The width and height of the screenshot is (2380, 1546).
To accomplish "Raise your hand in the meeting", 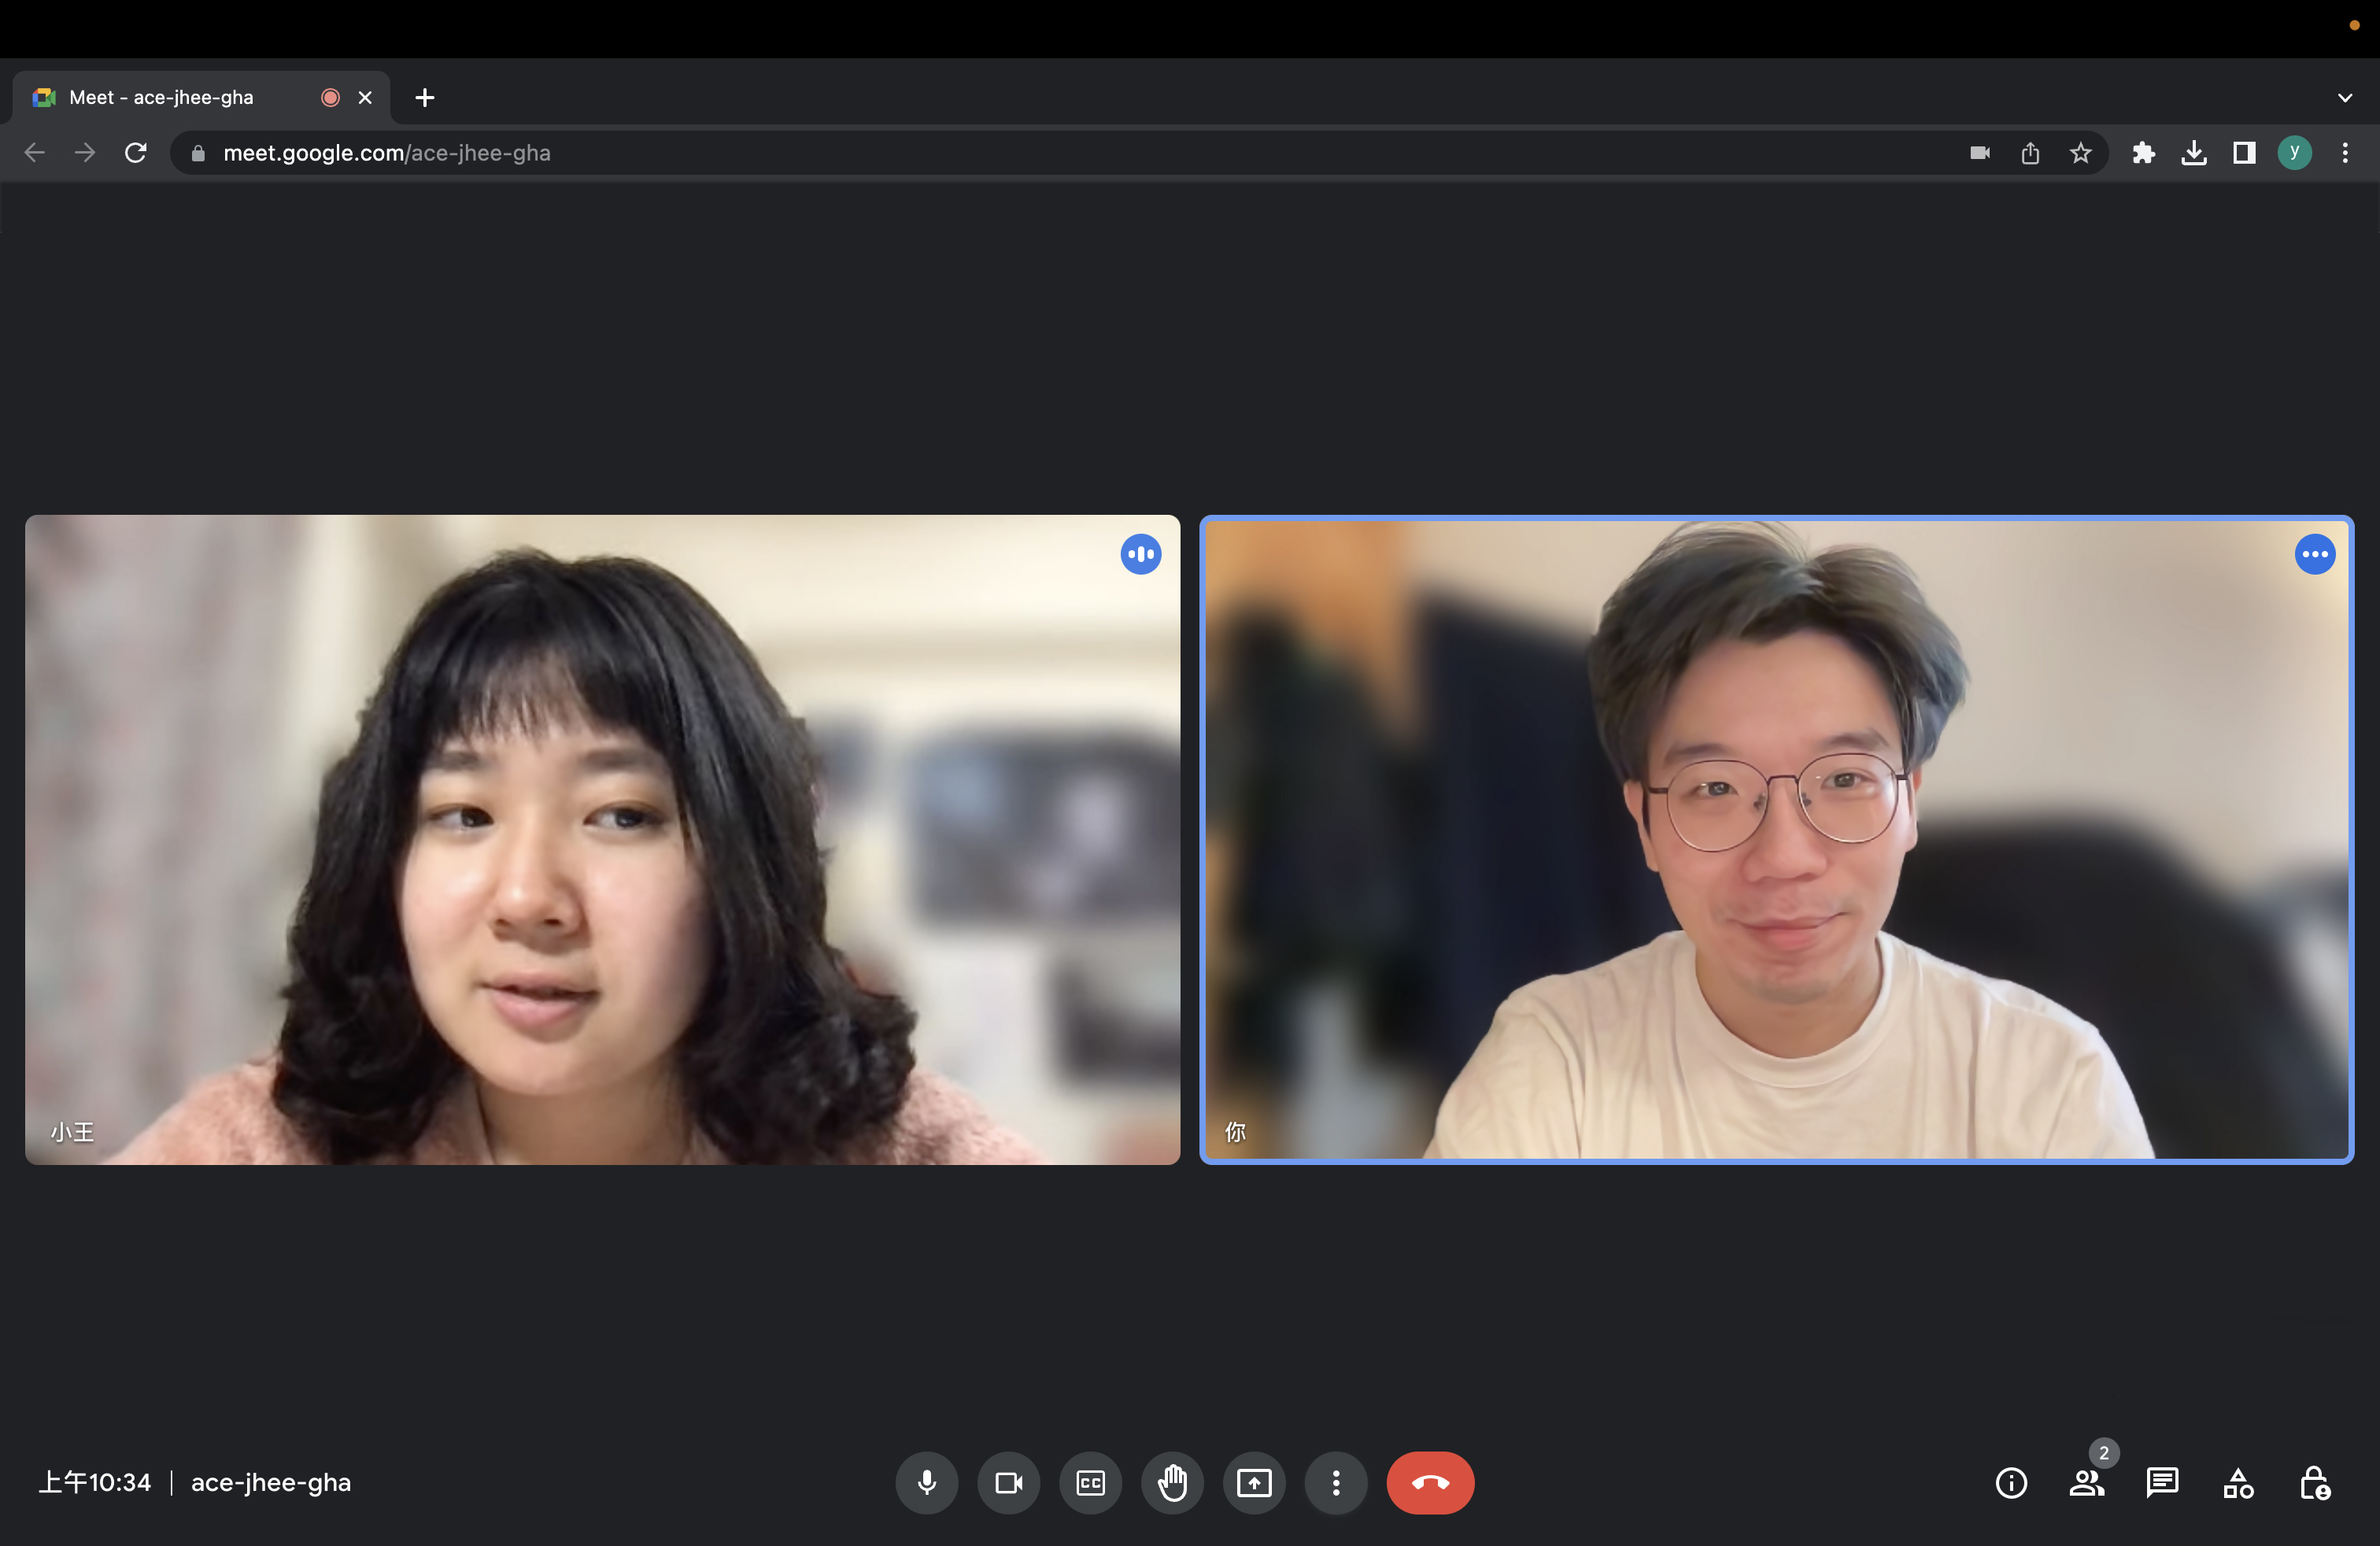I will point(1172,1482).
